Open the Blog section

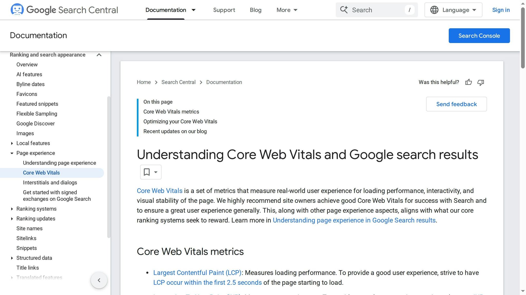(x=256, y=10)
